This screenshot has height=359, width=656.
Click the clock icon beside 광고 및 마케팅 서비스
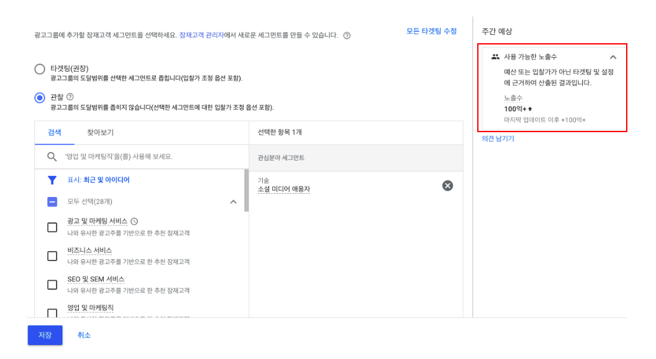[134, 221]
